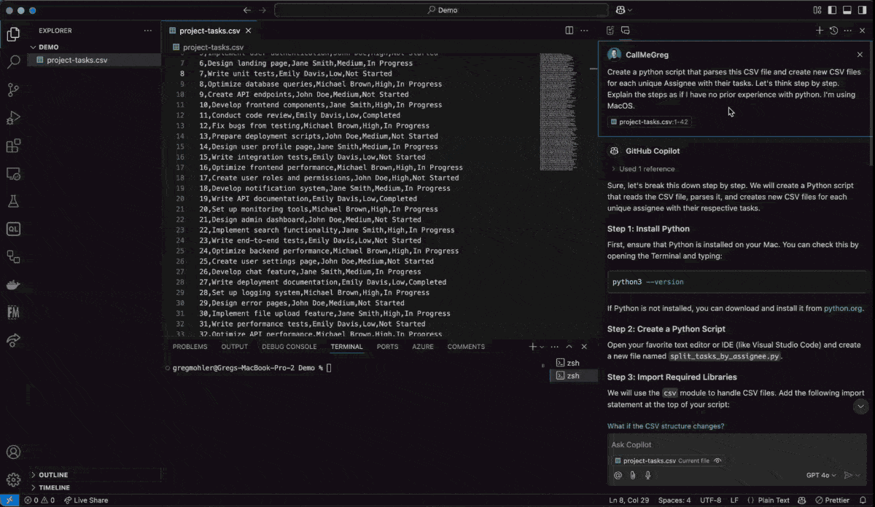The image size is (875, 507).
Task: Start voice chat with microphone icon
Action: (x=647, y=475)
